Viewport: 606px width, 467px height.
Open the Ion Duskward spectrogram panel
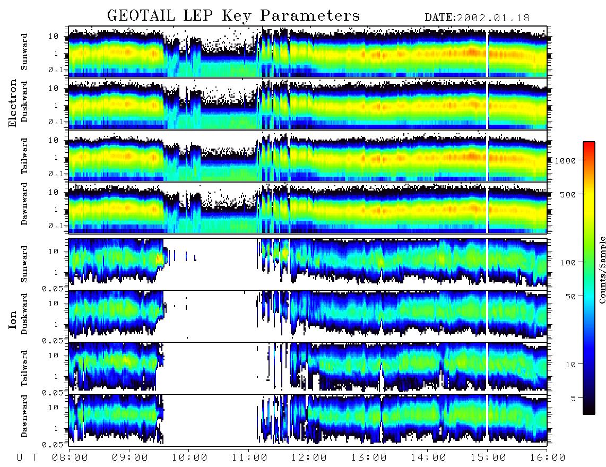coord(308,316)
